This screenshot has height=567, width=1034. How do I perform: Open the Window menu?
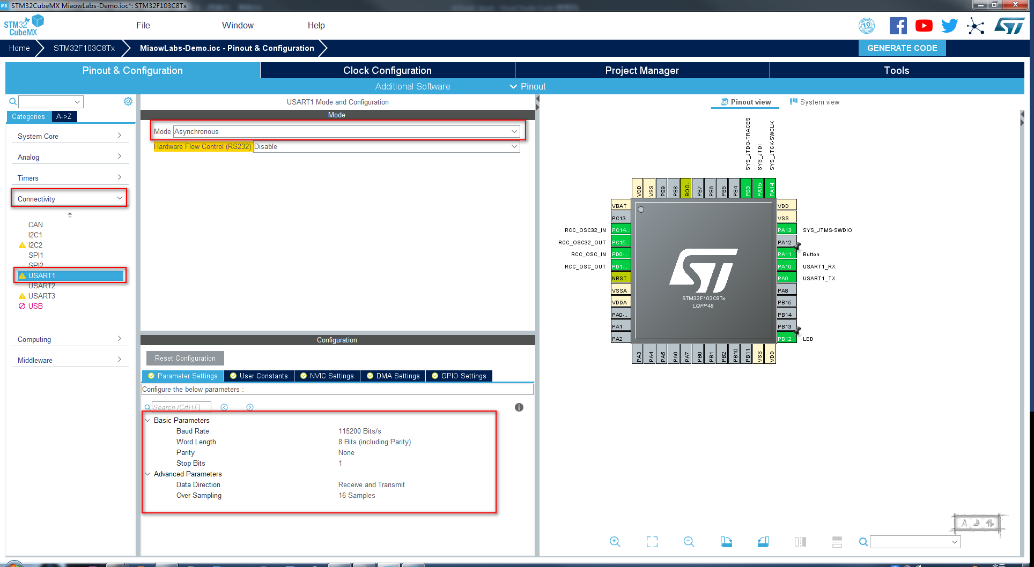pyautogui.click(x=238, y=25)
